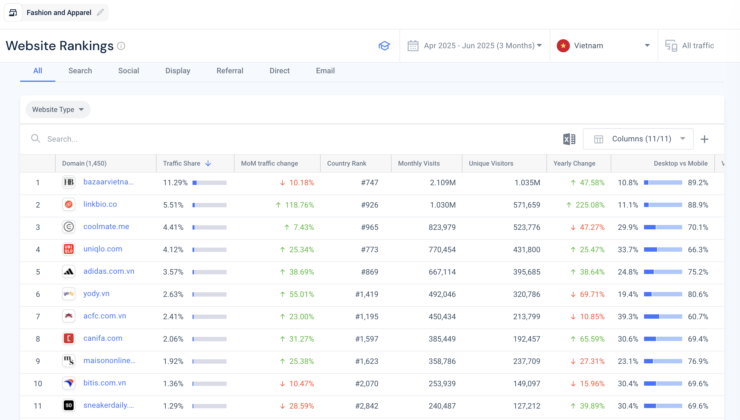Click the yody.vn favicon

[x=69, y=294]
